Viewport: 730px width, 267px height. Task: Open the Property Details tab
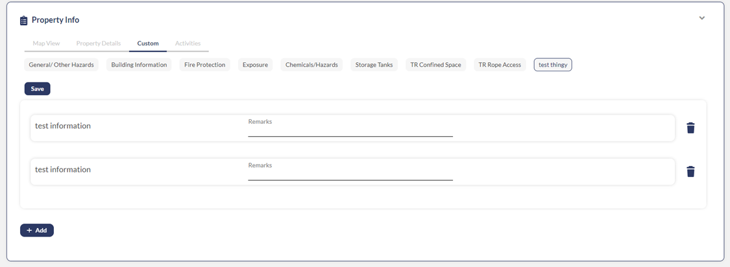click(x=98, y=43)
